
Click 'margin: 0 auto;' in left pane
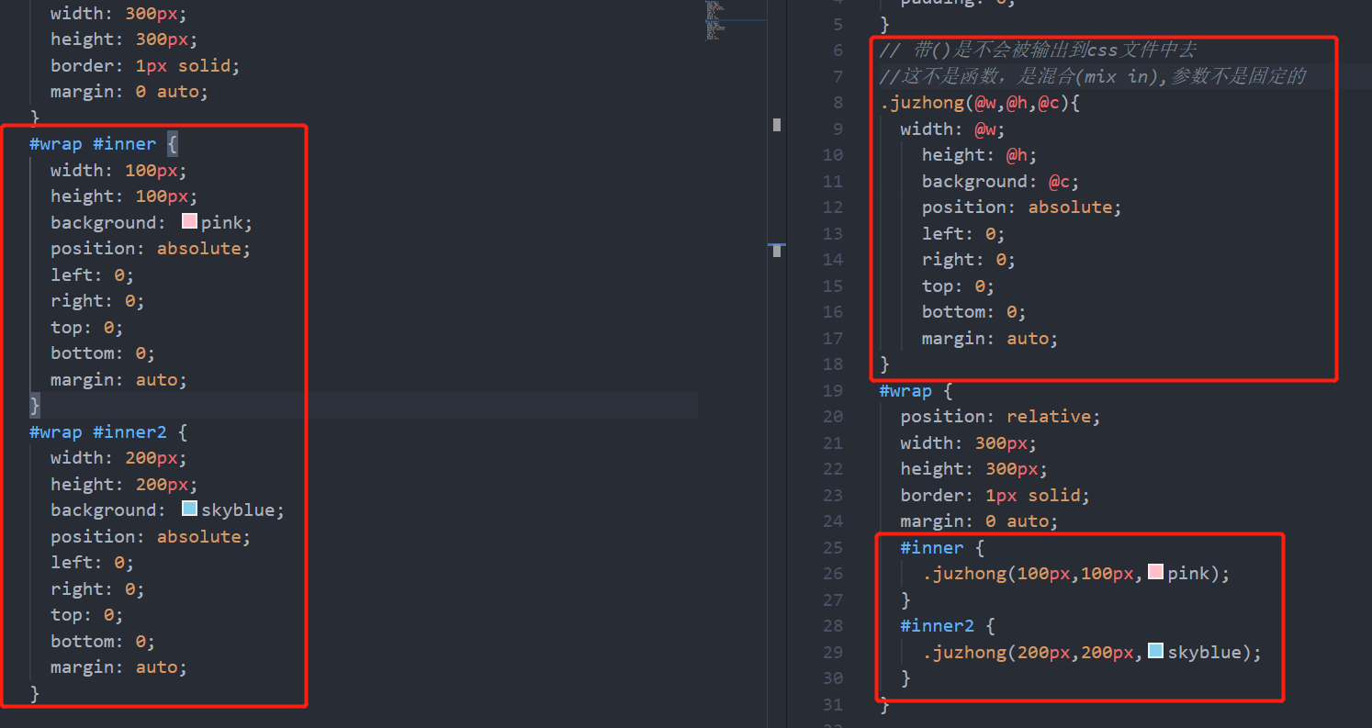click(x=129, y=92)
